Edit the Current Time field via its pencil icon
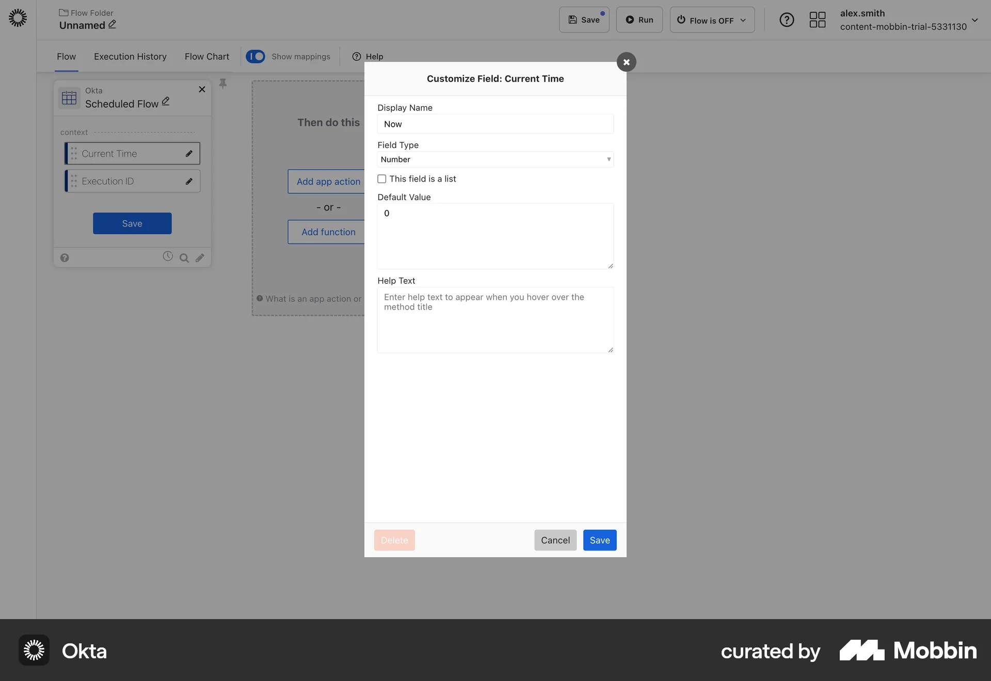 coord(189,153)
